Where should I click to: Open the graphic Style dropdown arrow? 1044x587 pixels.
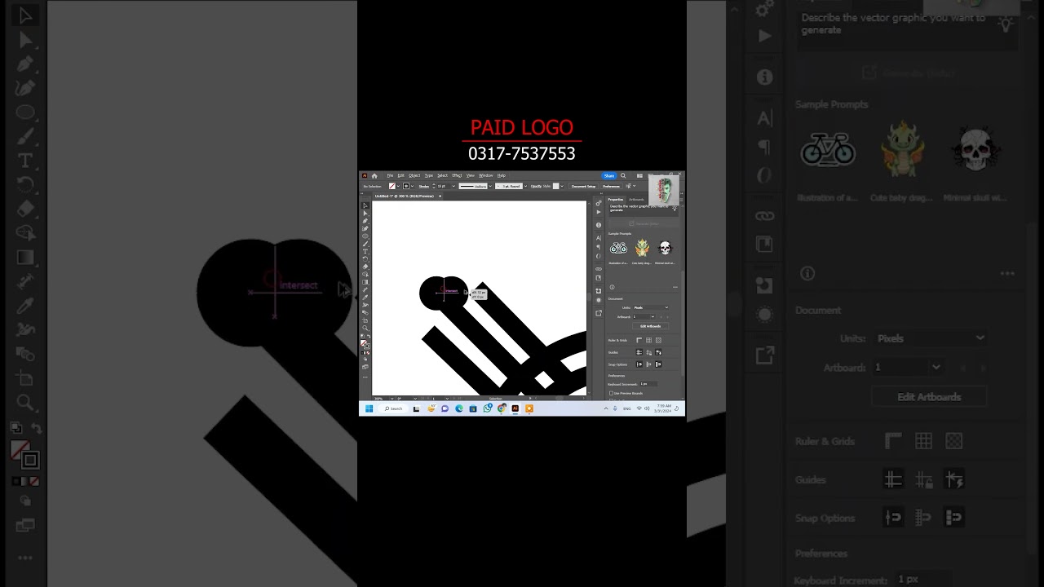(x=562, y=186)
